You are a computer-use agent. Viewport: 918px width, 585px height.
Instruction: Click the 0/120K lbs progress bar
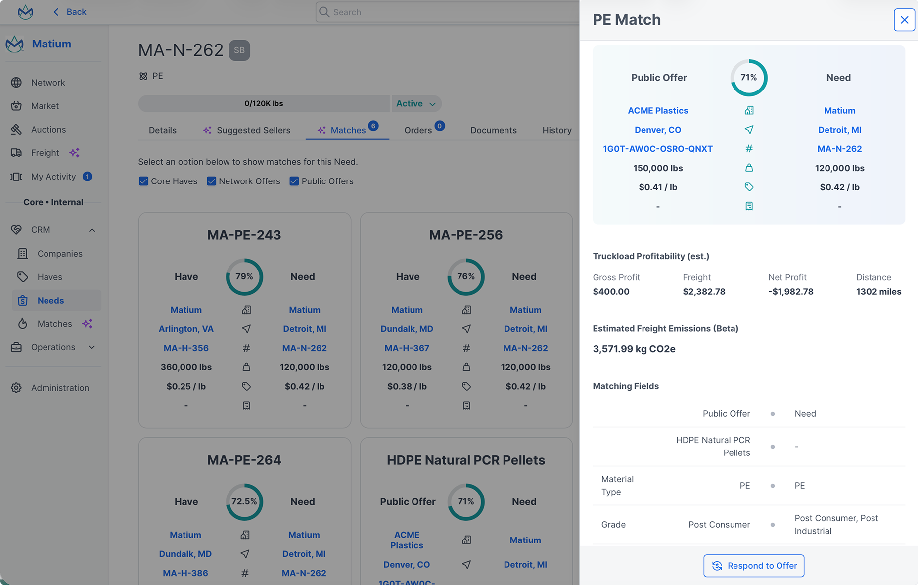[264, 103]
